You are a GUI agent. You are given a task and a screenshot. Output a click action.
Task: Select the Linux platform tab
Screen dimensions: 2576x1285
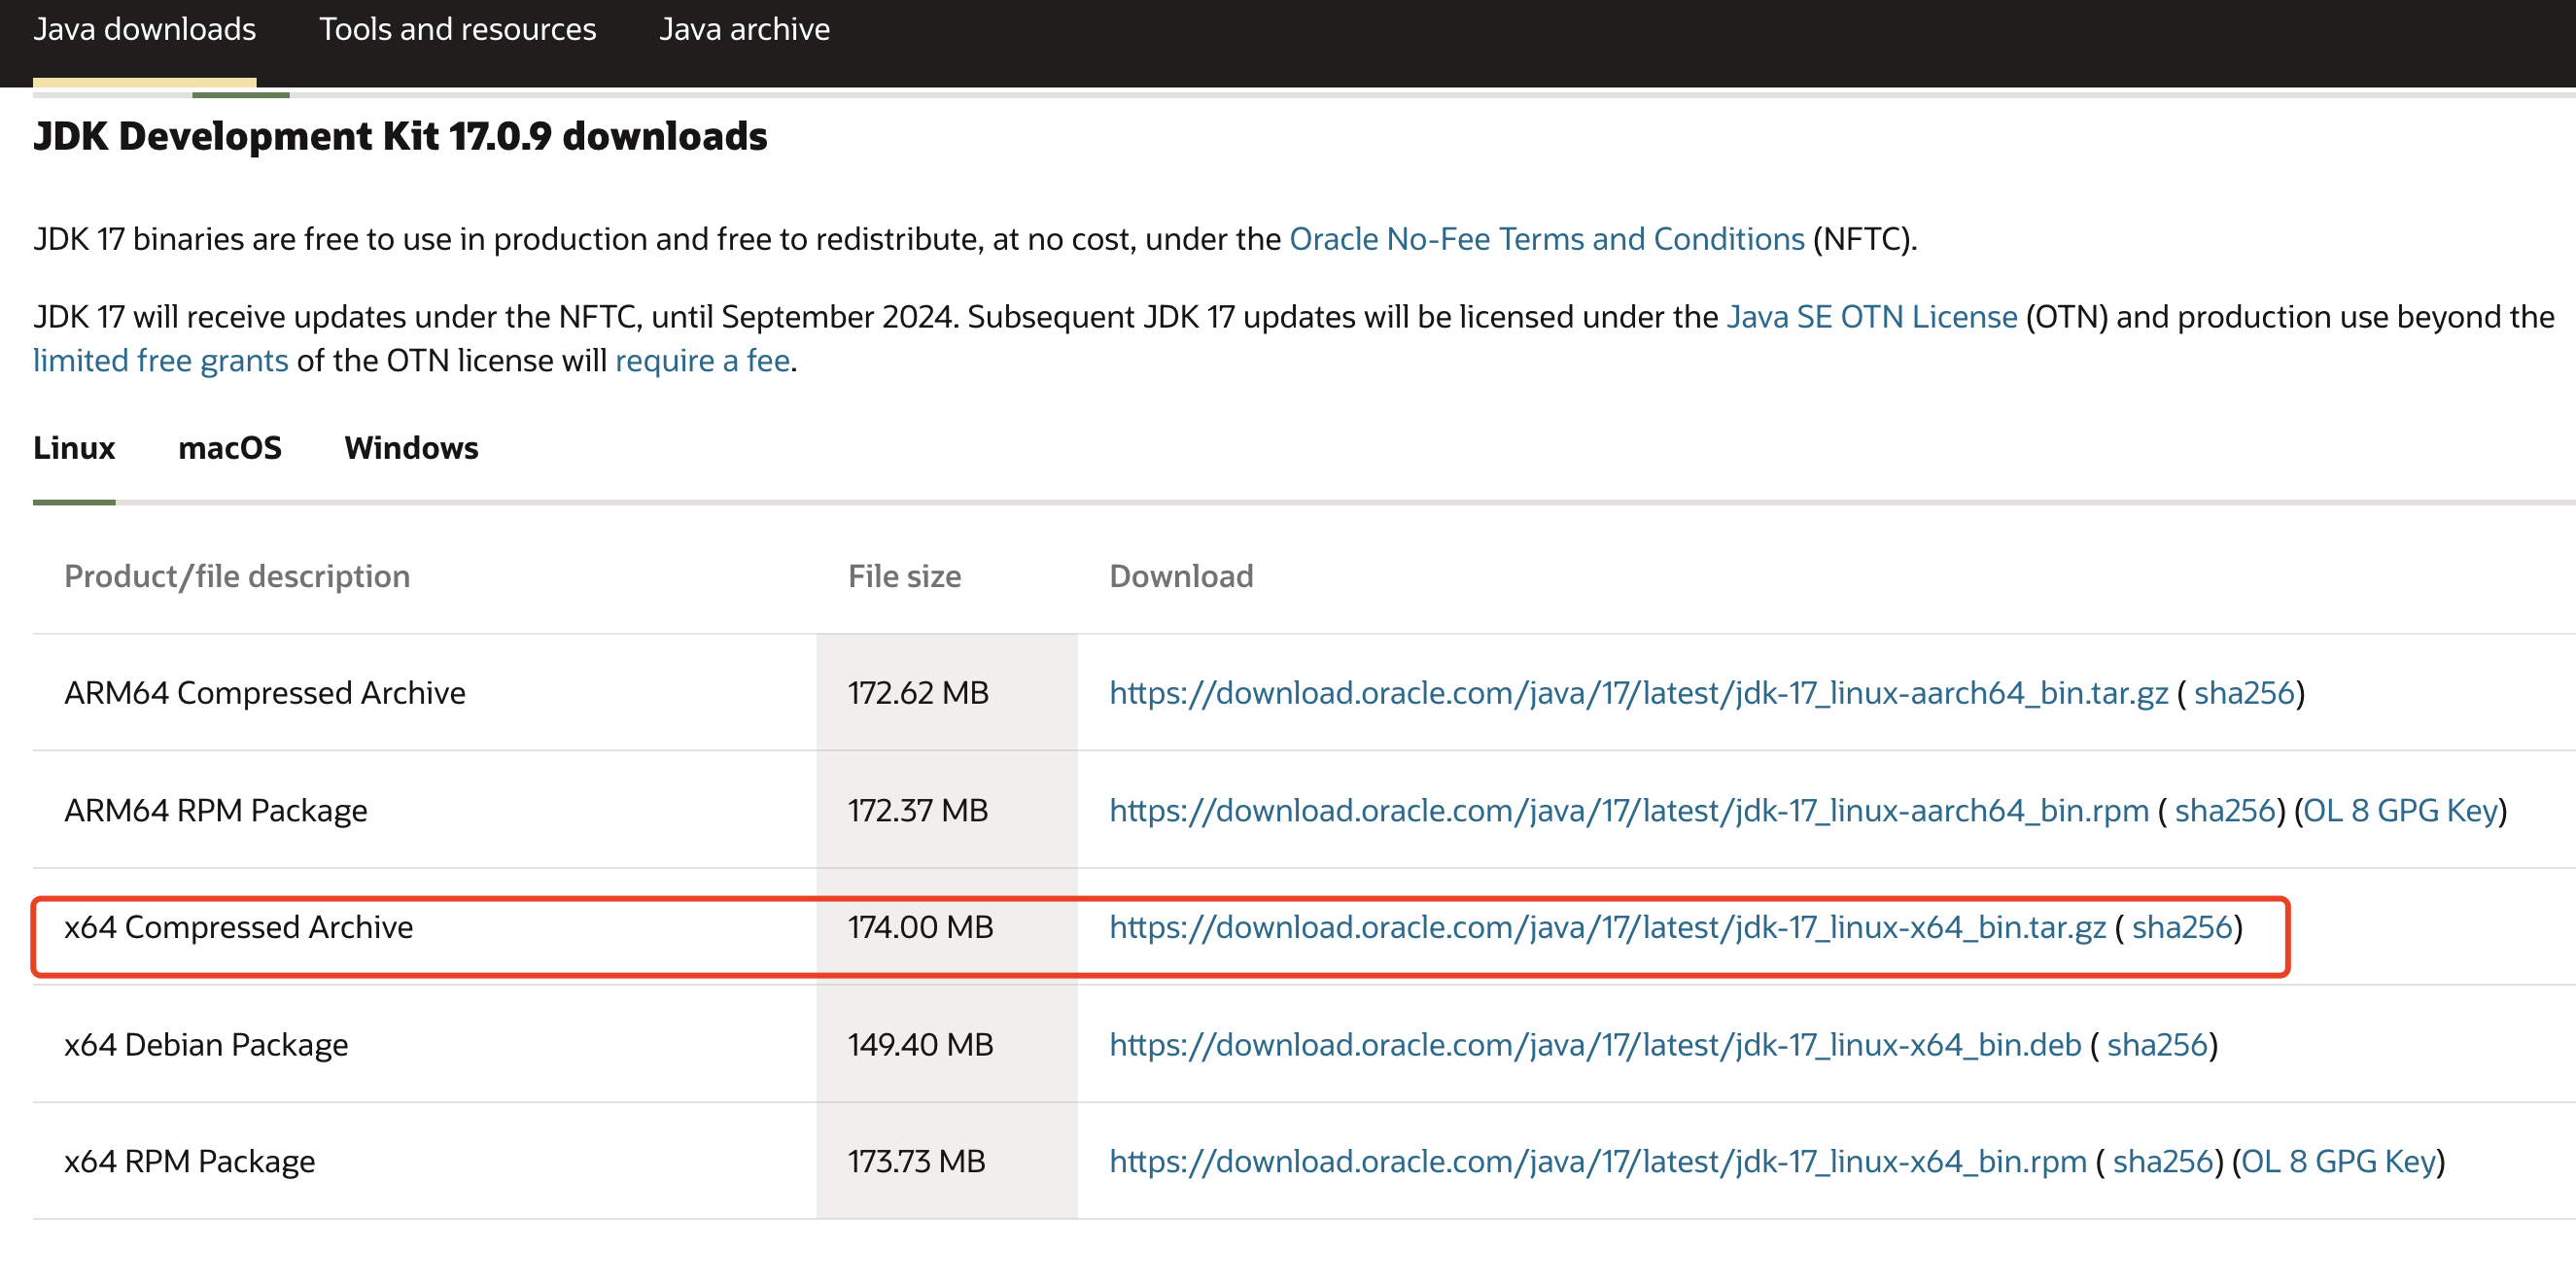tap(74, 447)
